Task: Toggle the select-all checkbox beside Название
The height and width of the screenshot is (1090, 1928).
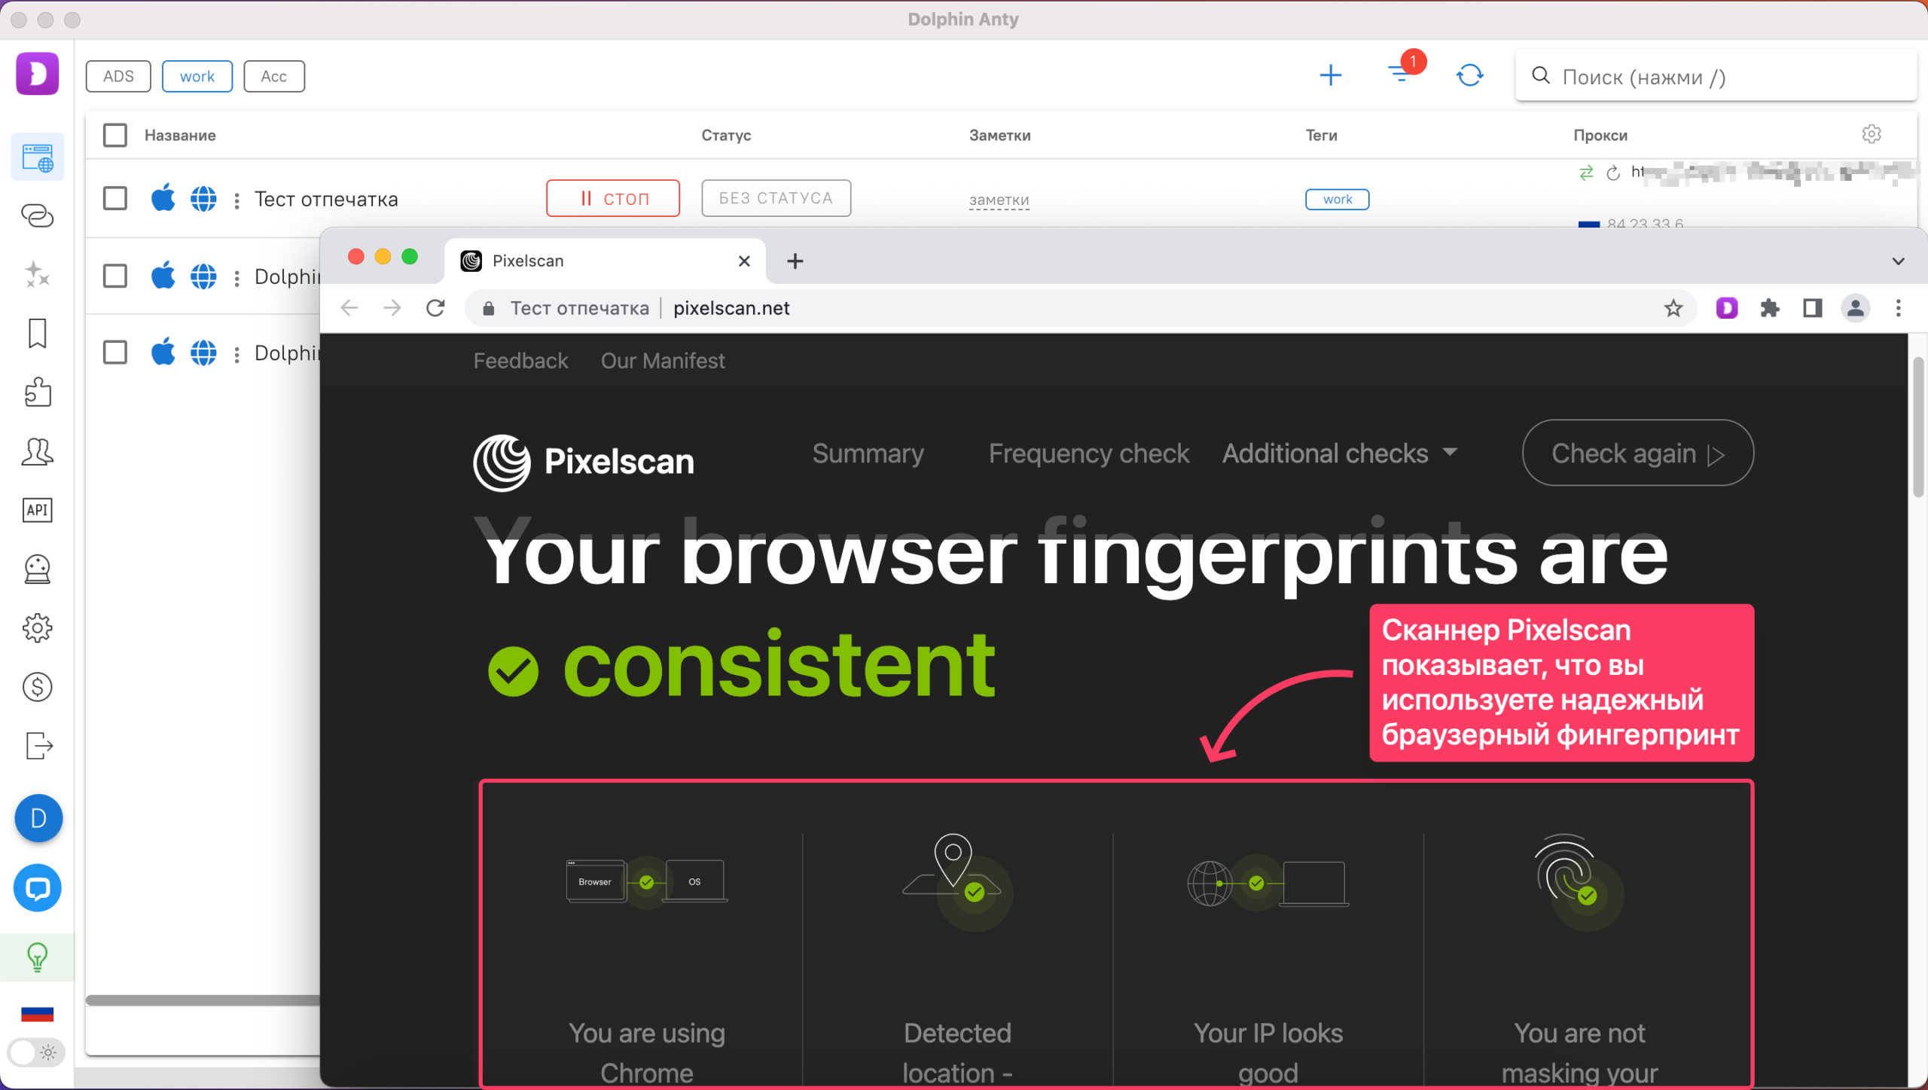Action: tap(115, 136)
